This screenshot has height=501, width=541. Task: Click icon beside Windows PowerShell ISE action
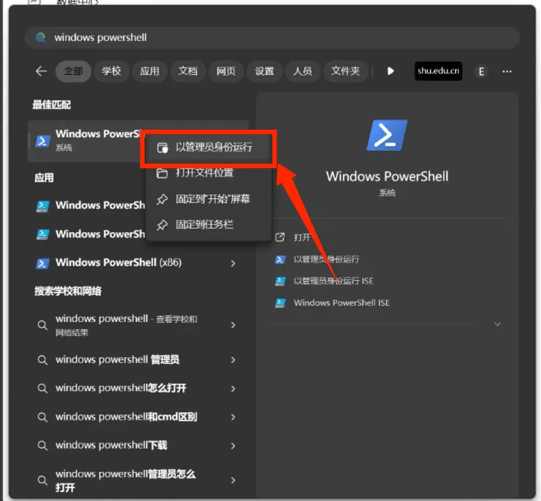pos(280,303)
